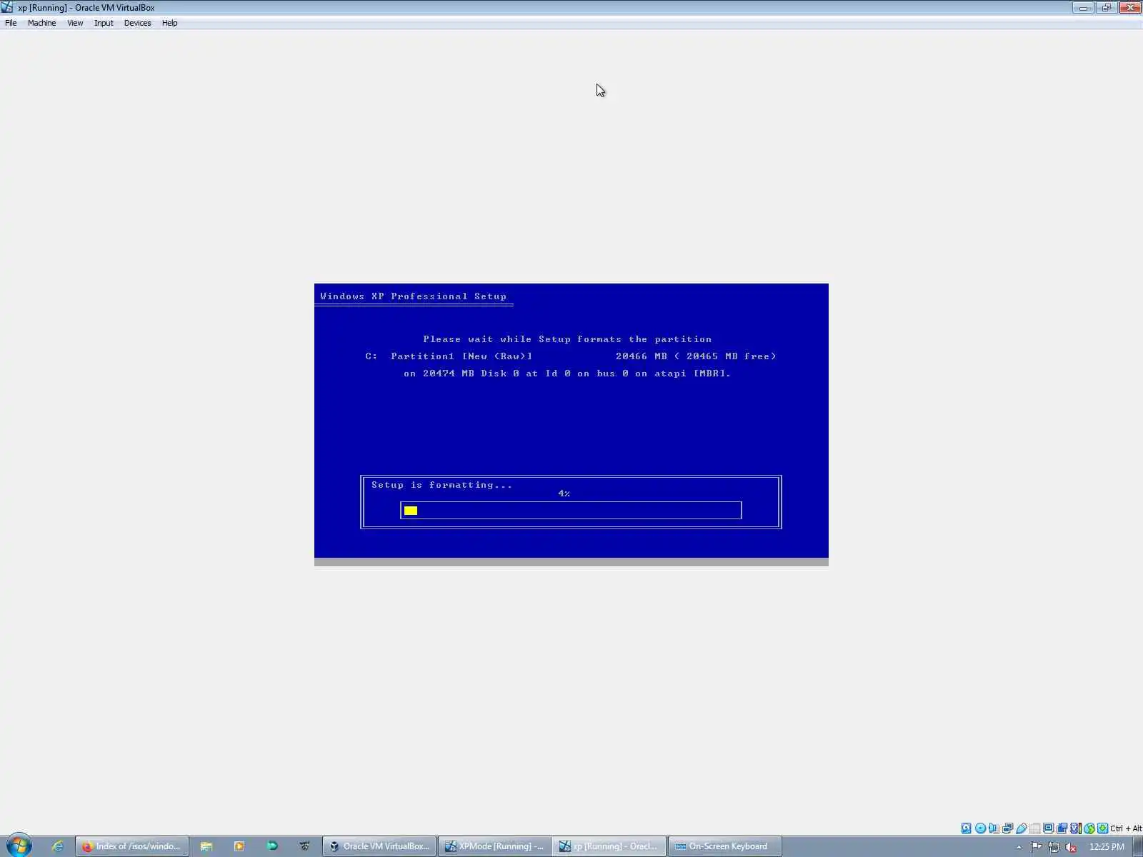
Task: Open Windows Media Player from the taskbar
Action: (x=239, y=846)
